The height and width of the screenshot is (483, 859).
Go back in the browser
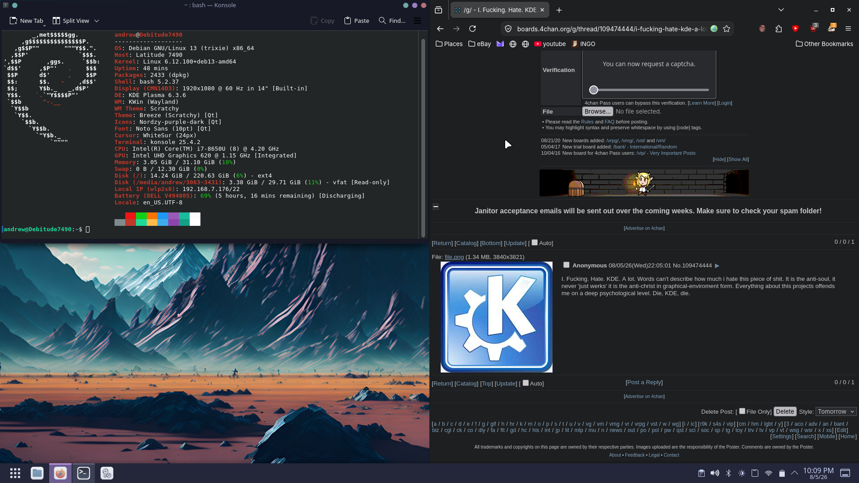[440, 29]
